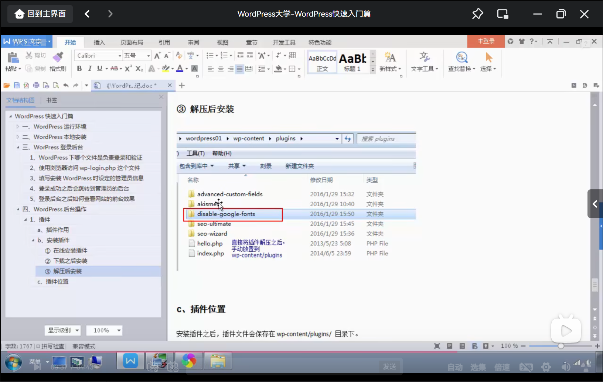Switch to the 书签 bookmarks pane tab
The image size is (603, 382).
tap(52, 100)
